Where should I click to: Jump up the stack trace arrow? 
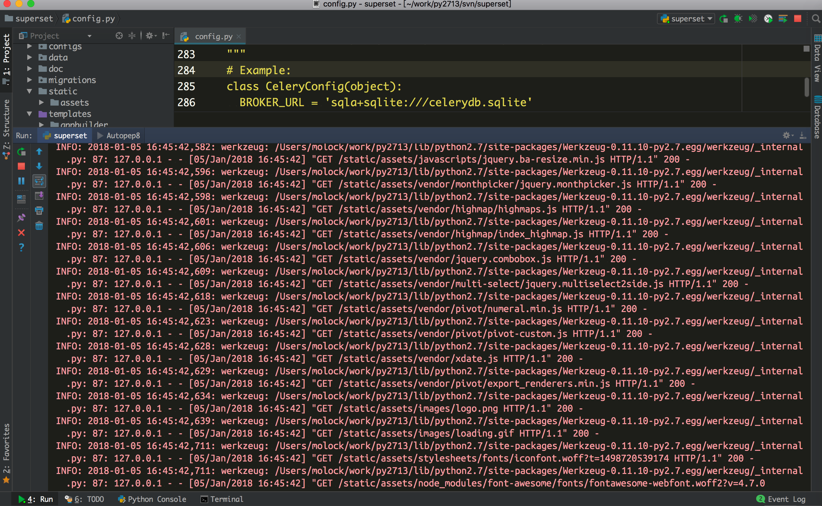click(x=39, y=152)
